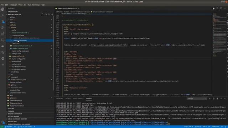Split the terminal pane
This screenshot has height=128, width=228.
pyautogui.click(x=213, y=98)
